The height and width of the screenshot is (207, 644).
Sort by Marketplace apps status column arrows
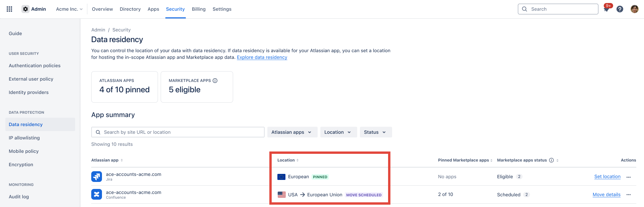click(x=557, y=161)
